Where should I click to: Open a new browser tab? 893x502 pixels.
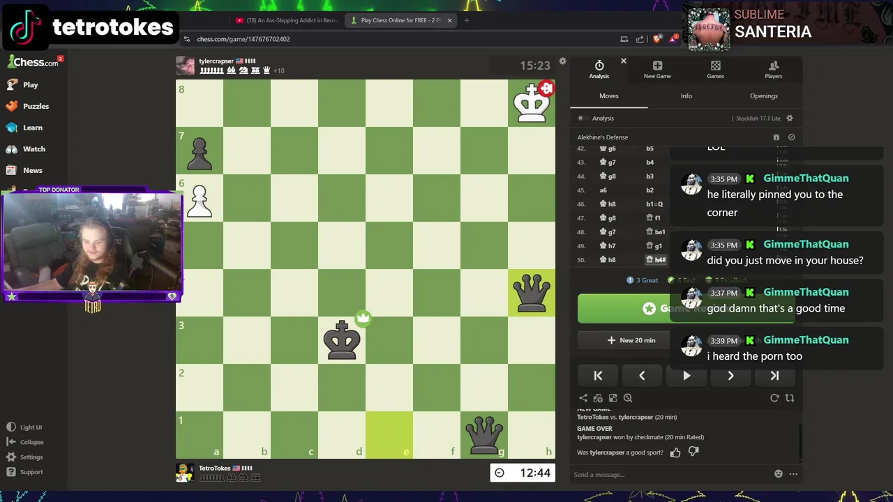point(467,20)
